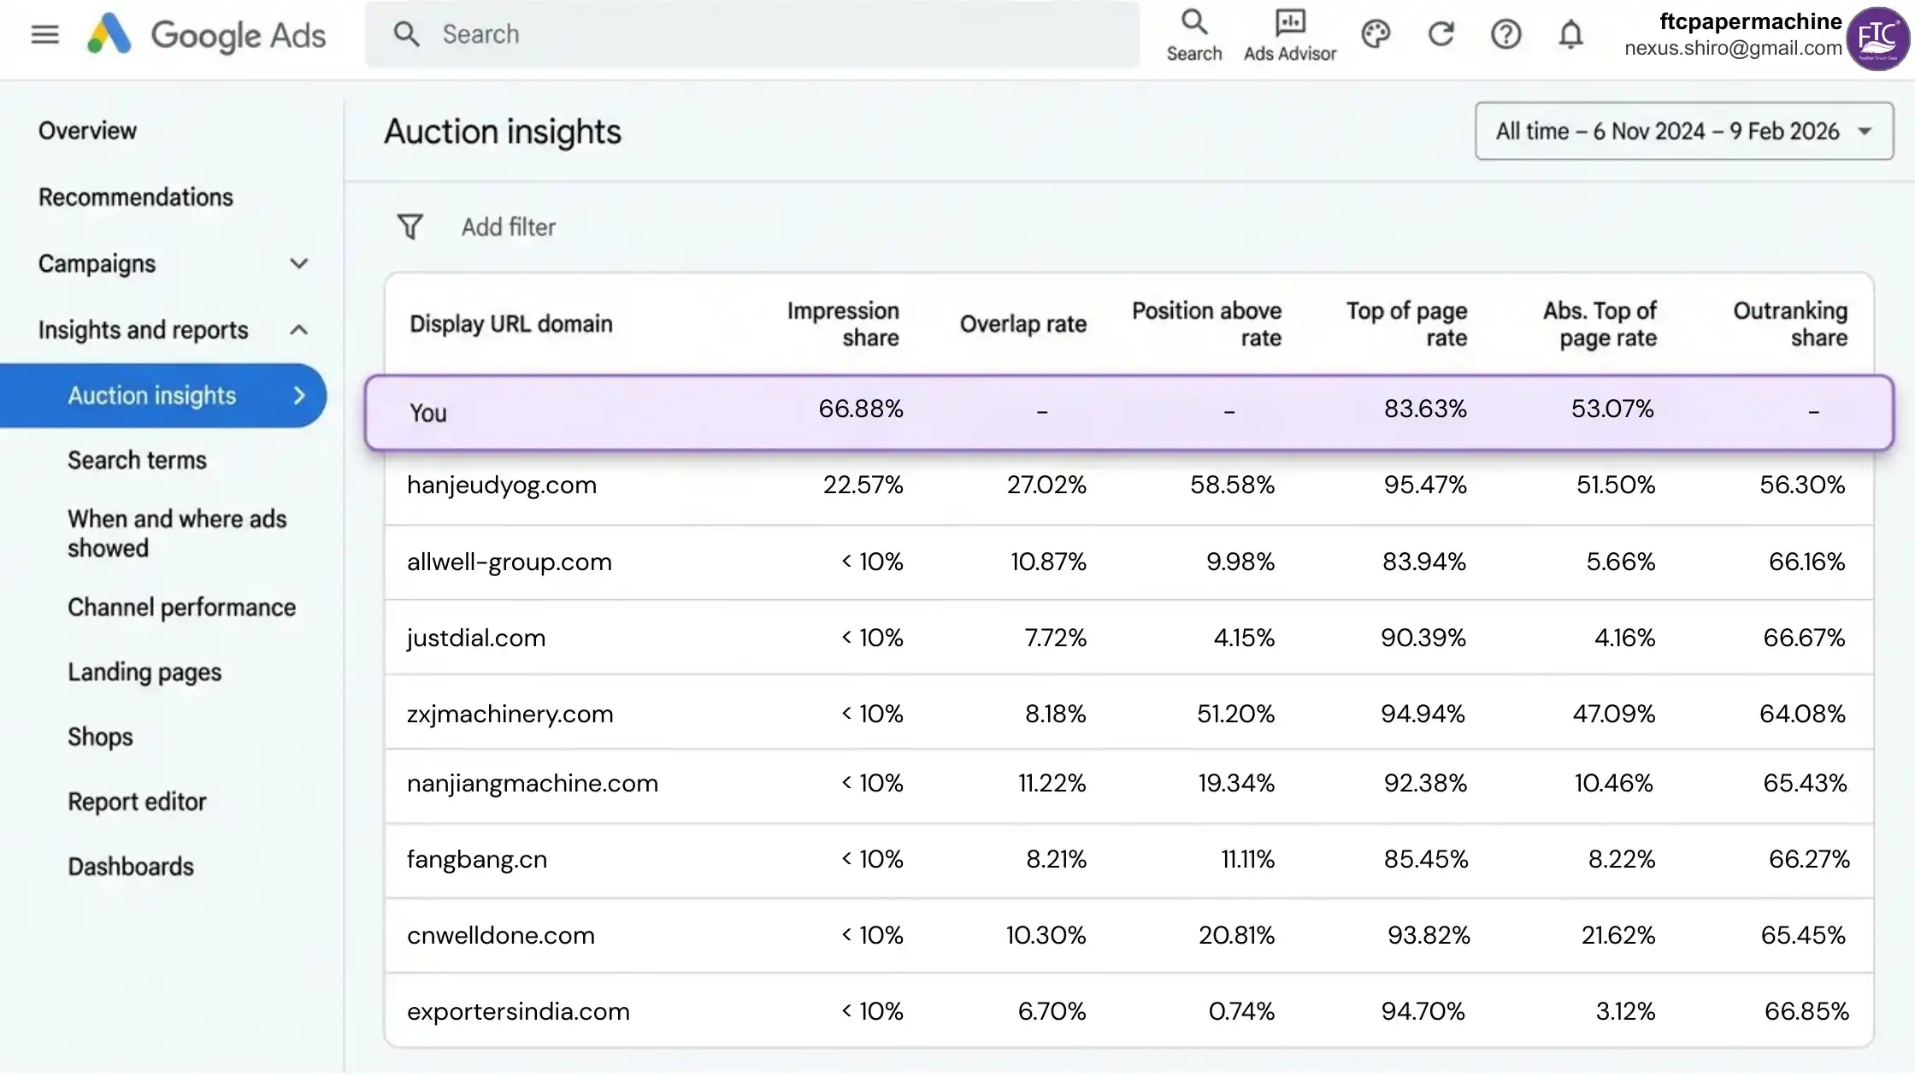Open the hamburger main menu

pyautogui.click(x=44, y=35)
